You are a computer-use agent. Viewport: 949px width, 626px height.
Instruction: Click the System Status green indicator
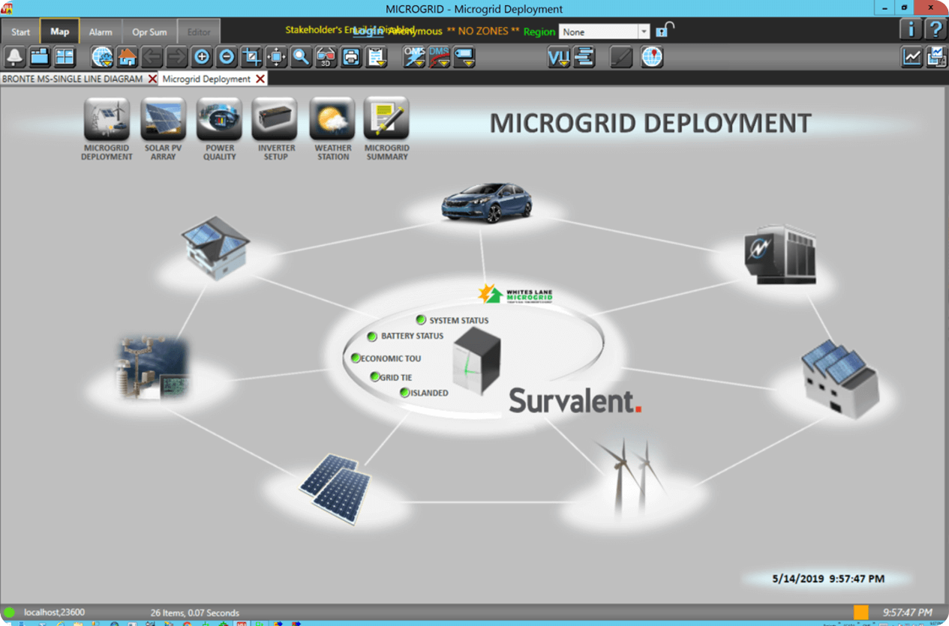(422, 320)
